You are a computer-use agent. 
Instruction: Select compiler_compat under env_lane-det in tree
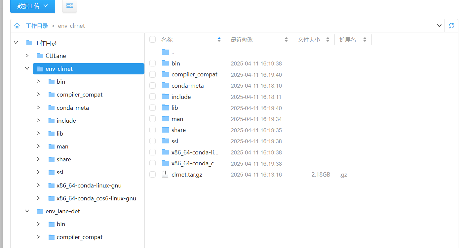point(80,237)
